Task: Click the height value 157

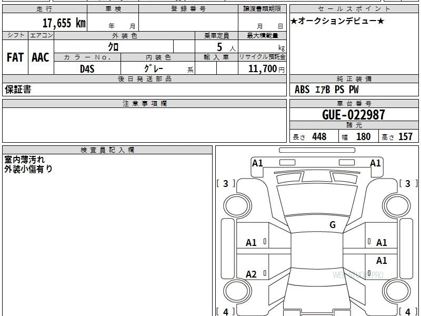Action: [x=405, y=136]
